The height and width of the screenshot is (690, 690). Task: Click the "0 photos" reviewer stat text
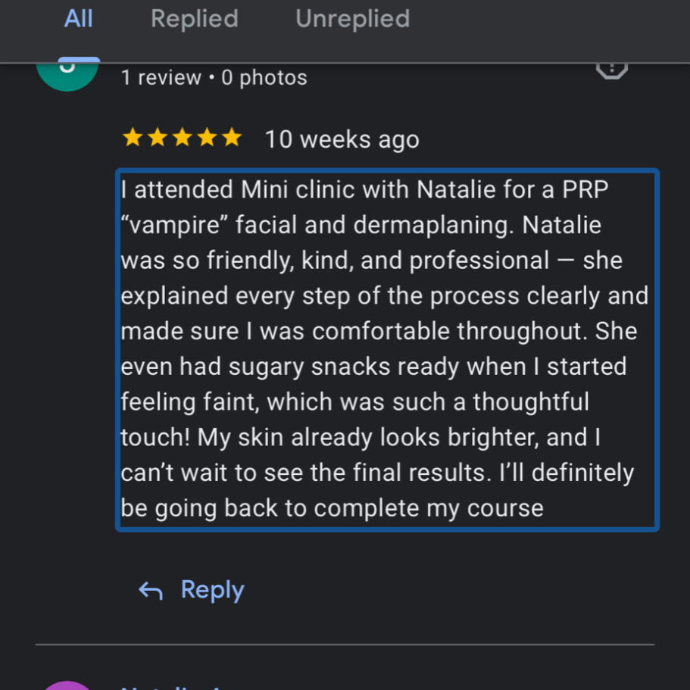point(264,78)
